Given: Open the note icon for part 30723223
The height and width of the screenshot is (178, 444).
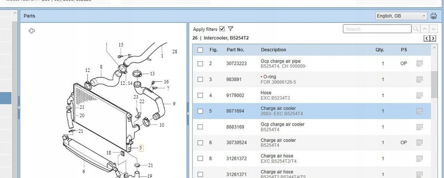Looking at the screenshot, I should pyautogui.click(x=419, y=64).
